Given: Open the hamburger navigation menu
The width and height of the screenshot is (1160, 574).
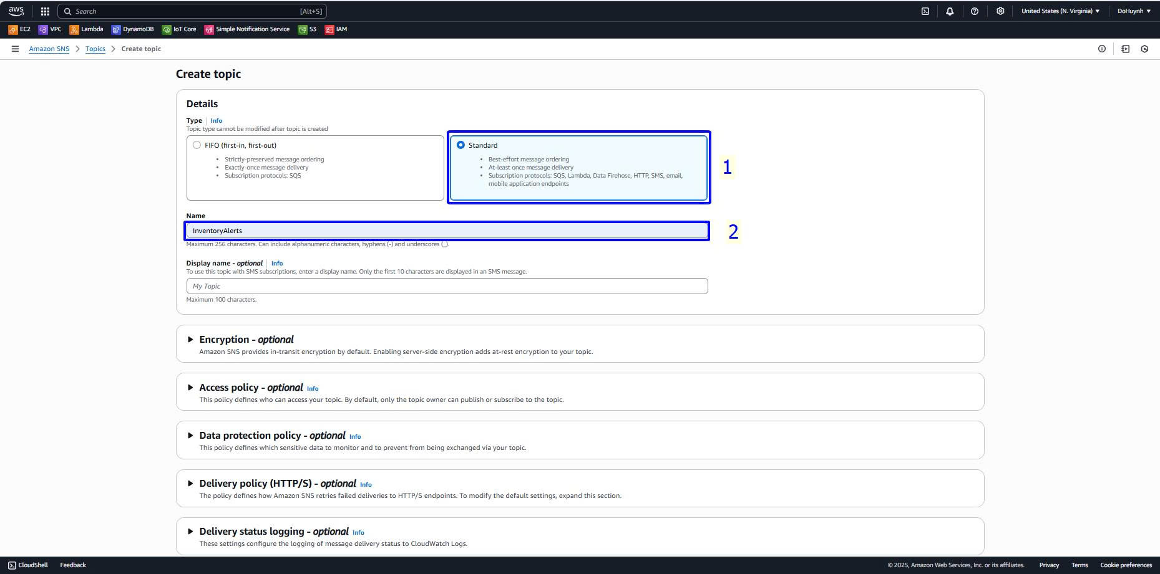Looking at the screenshot, I should [x=15, y=49].
